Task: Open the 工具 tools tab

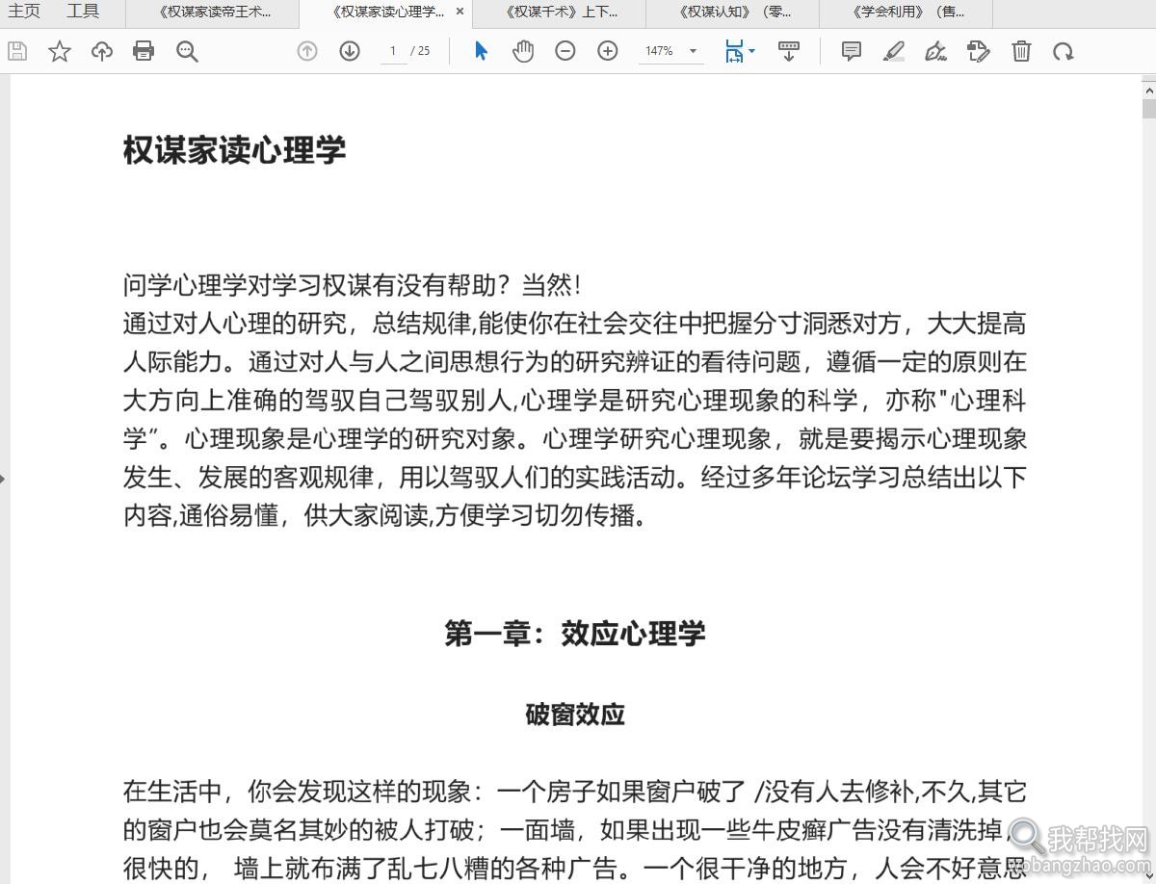Action: tap(83, 13)
